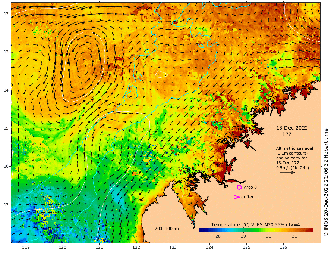Click the magenta Argo 0 circle marker
Viewport: 328px width, 254px height.
(x=239, y=187)
